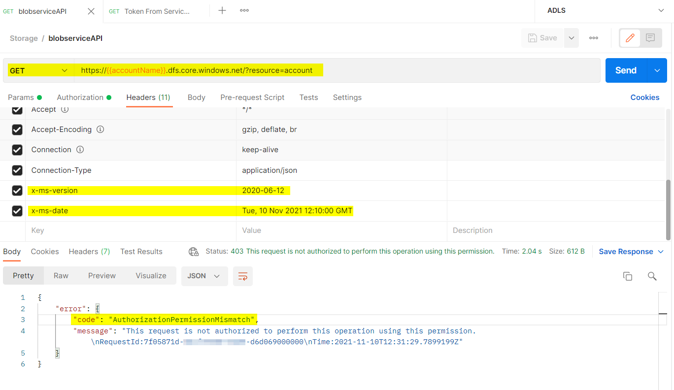The height and width of the screenshot is (390, 674).
Task: Uncheck the Connection-Type header checkbox
Action: 17,170
